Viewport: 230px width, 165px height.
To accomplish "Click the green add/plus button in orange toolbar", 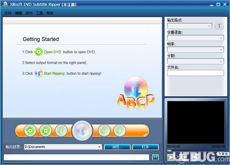I will point(46,130).
